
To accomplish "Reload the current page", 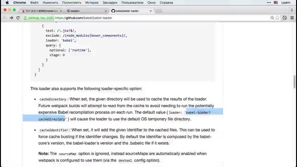I will pyautogui.click(x=18, y=18).
